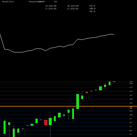Click the 950 price axis label
This screenshot has height=137, width=137.
click(131, 123)
